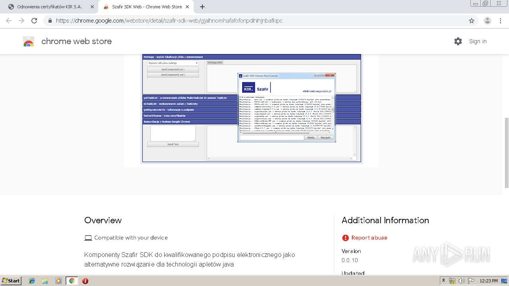This screenshot has width=509, height=286.
Task: Click the version number 0.0.10
Action: click(350, 260)
